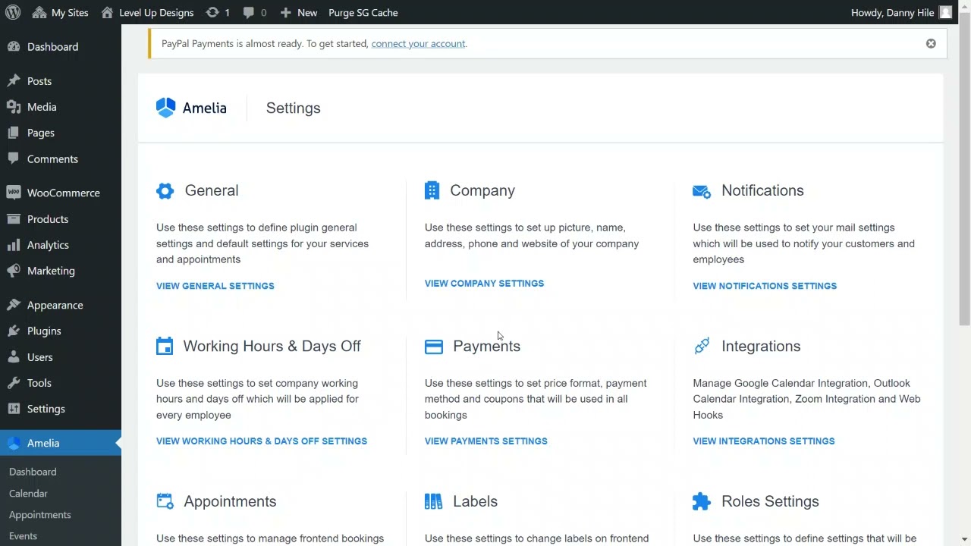The image size is (971, 546).
Task: Click the Products box icon
Action: (14, 219)
